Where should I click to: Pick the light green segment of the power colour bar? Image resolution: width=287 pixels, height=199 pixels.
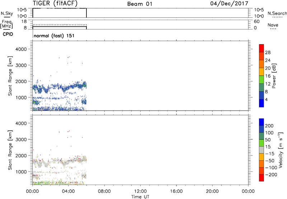tap(262, 80)
